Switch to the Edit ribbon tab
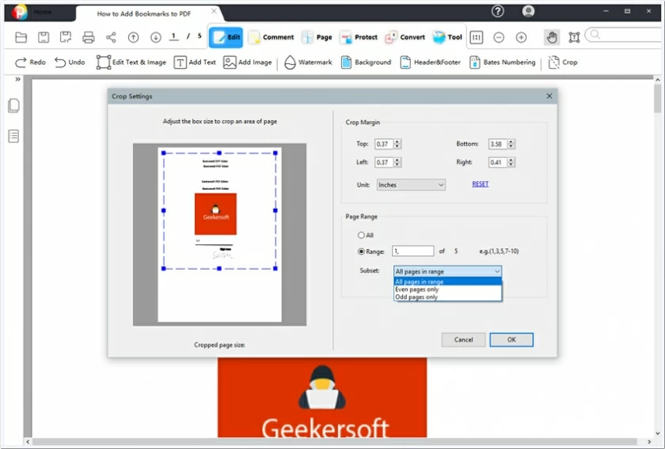The width and height of the screenshot is (665, 449). [226, 37]
